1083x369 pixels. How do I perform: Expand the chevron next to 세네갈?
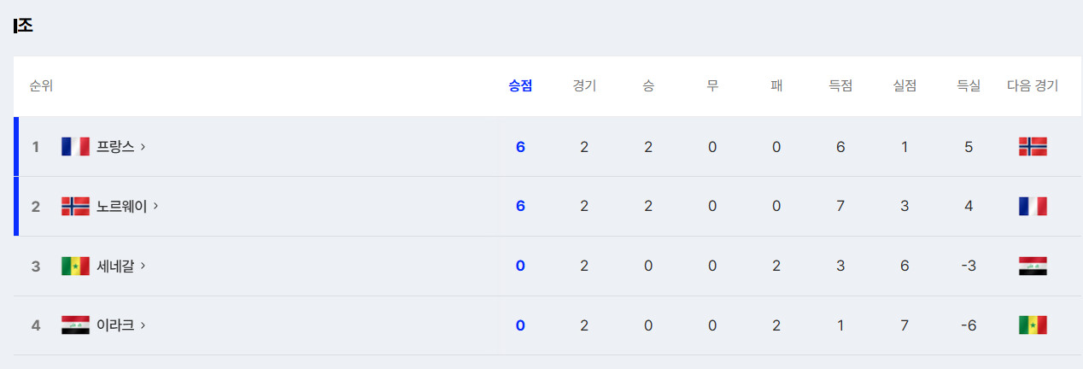143,266
